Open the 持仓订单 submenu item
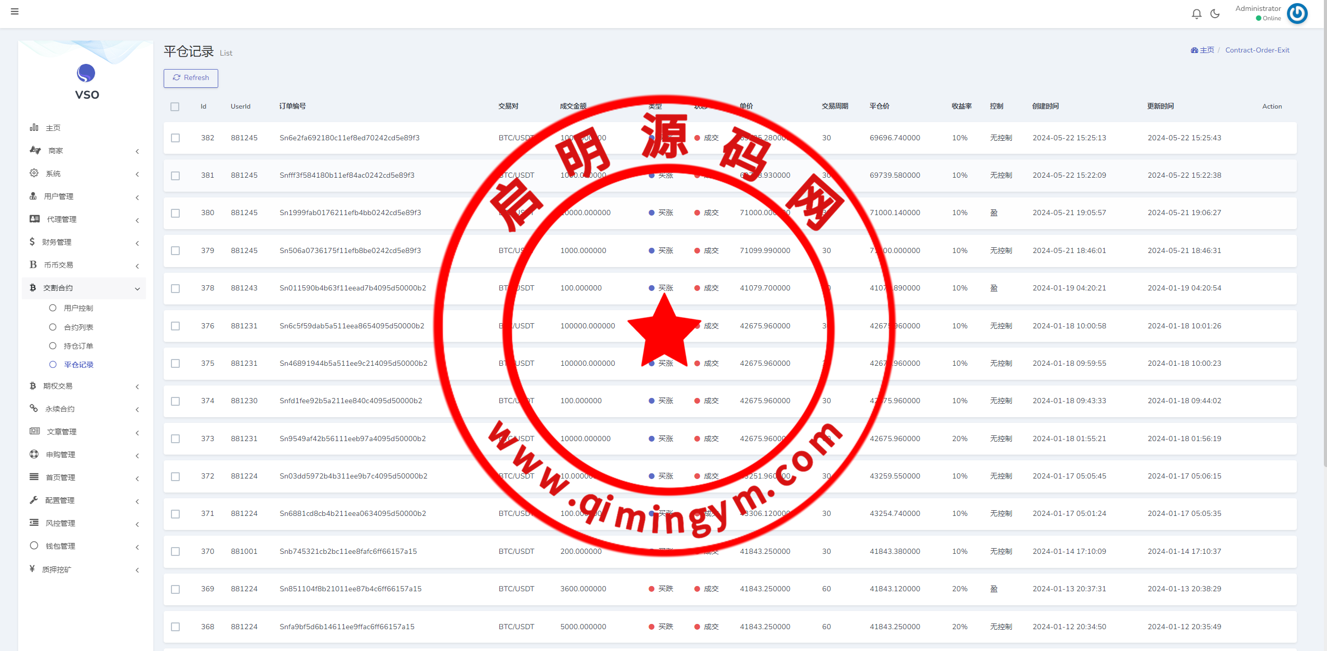 pyautogui.click(x=78, y=346)
